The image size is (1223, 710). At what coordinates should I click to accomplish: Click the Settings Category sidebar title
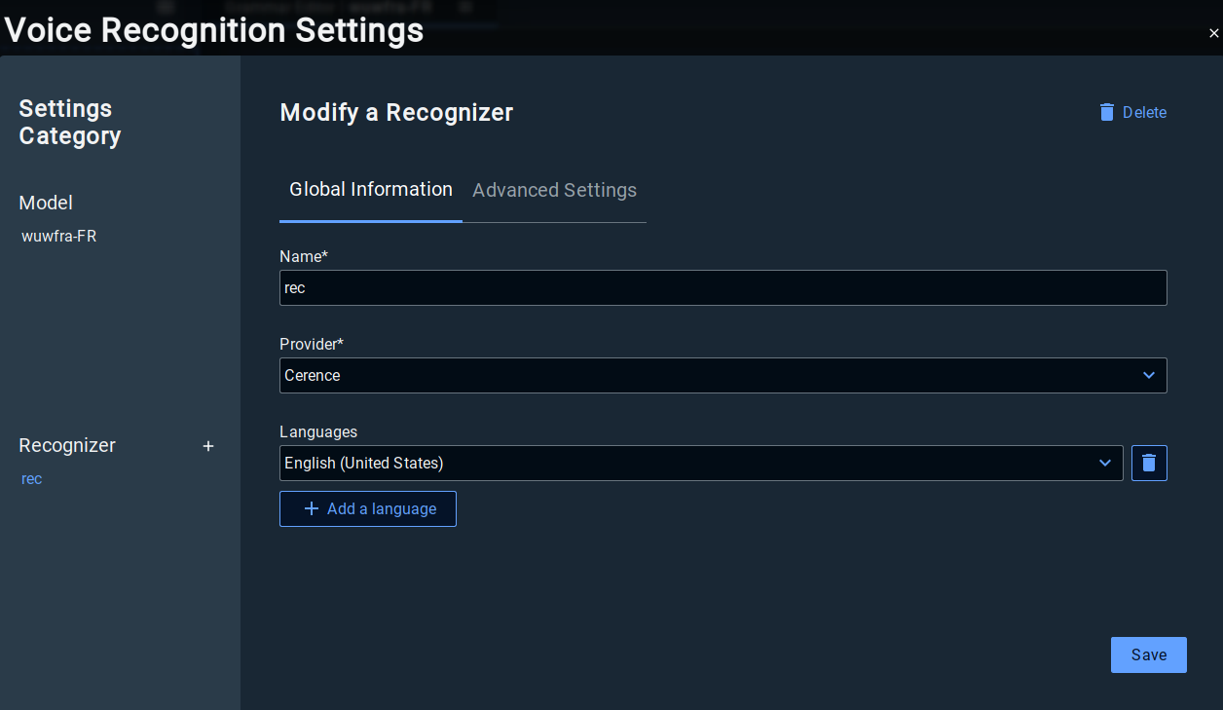(x=70, y=123)
